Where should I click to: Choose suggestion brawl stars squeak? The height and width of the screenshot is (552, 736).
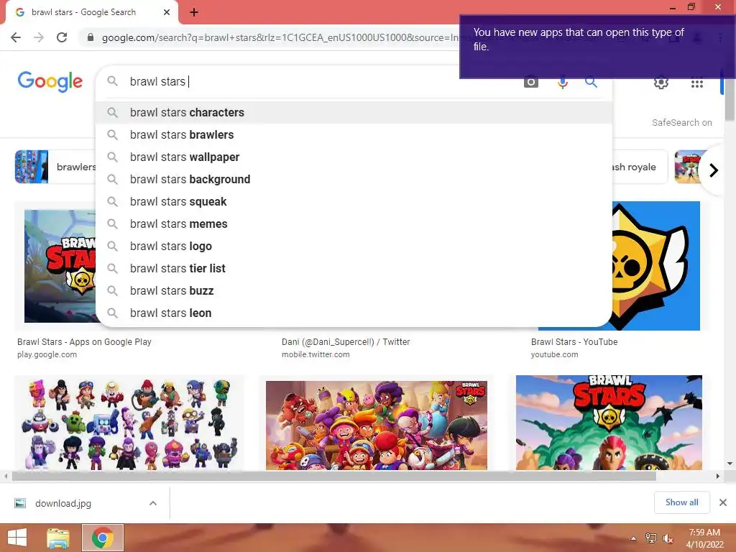(354, 202)
